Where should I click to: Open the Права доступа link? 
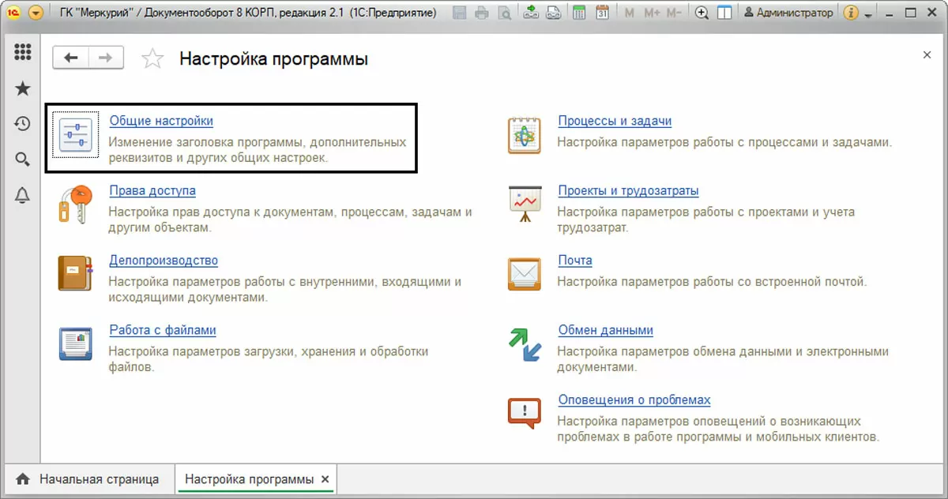click(152, 190)
